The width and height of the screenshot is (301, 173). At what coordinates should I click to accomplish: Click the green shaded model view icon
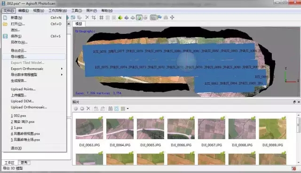coord(120,17)
